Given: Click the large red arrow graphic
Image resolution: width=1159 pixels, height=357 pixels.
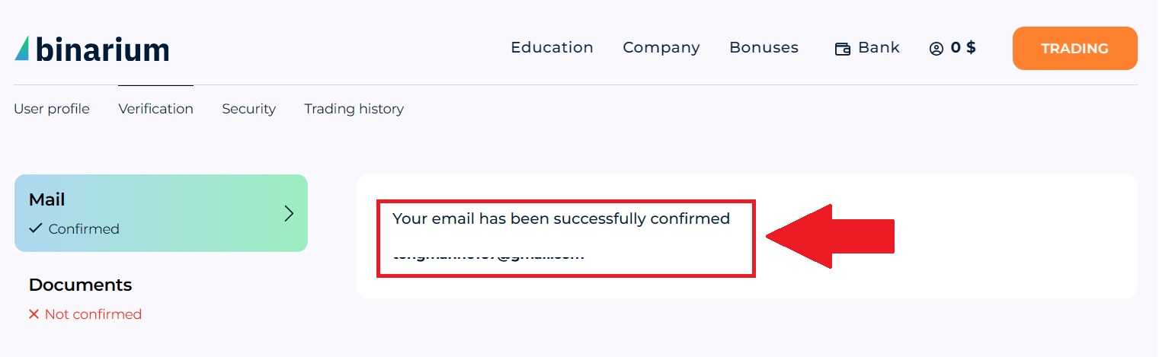Looking at the screenshot, I should 829,237.
